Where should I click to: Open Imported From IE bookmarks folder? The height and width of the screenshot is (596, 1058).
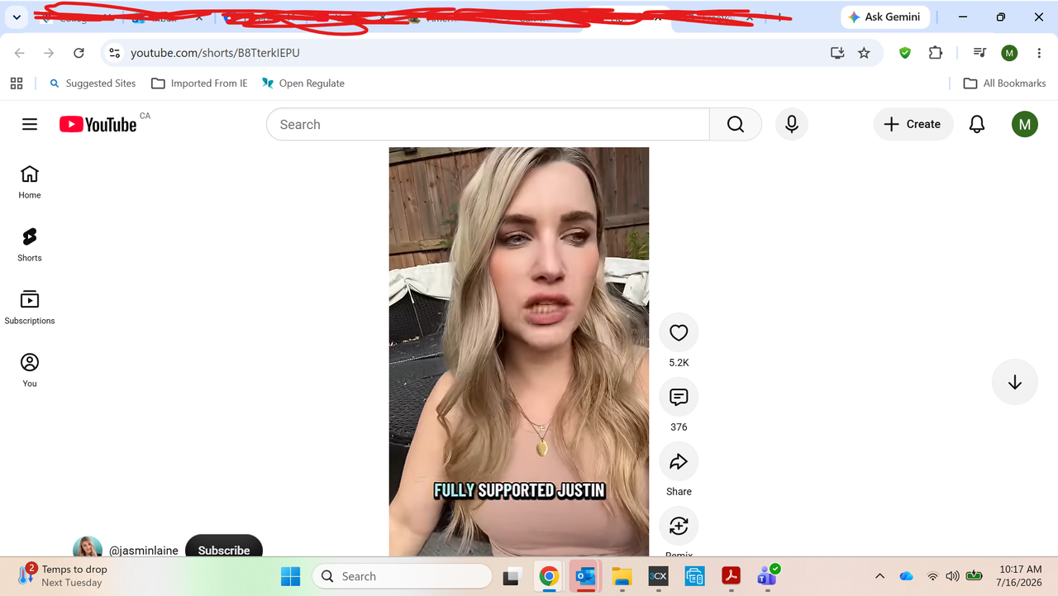(x=199, y=83)
